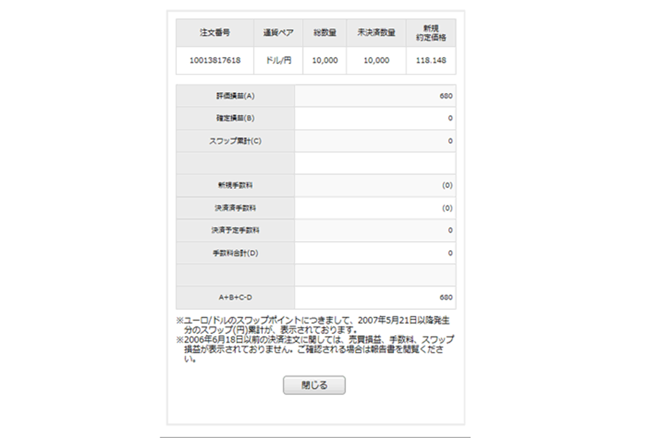Viewport: 647px width, 438px height.
Task: Click the 決済予定手数料 row label
Action: tap(234, 230)
